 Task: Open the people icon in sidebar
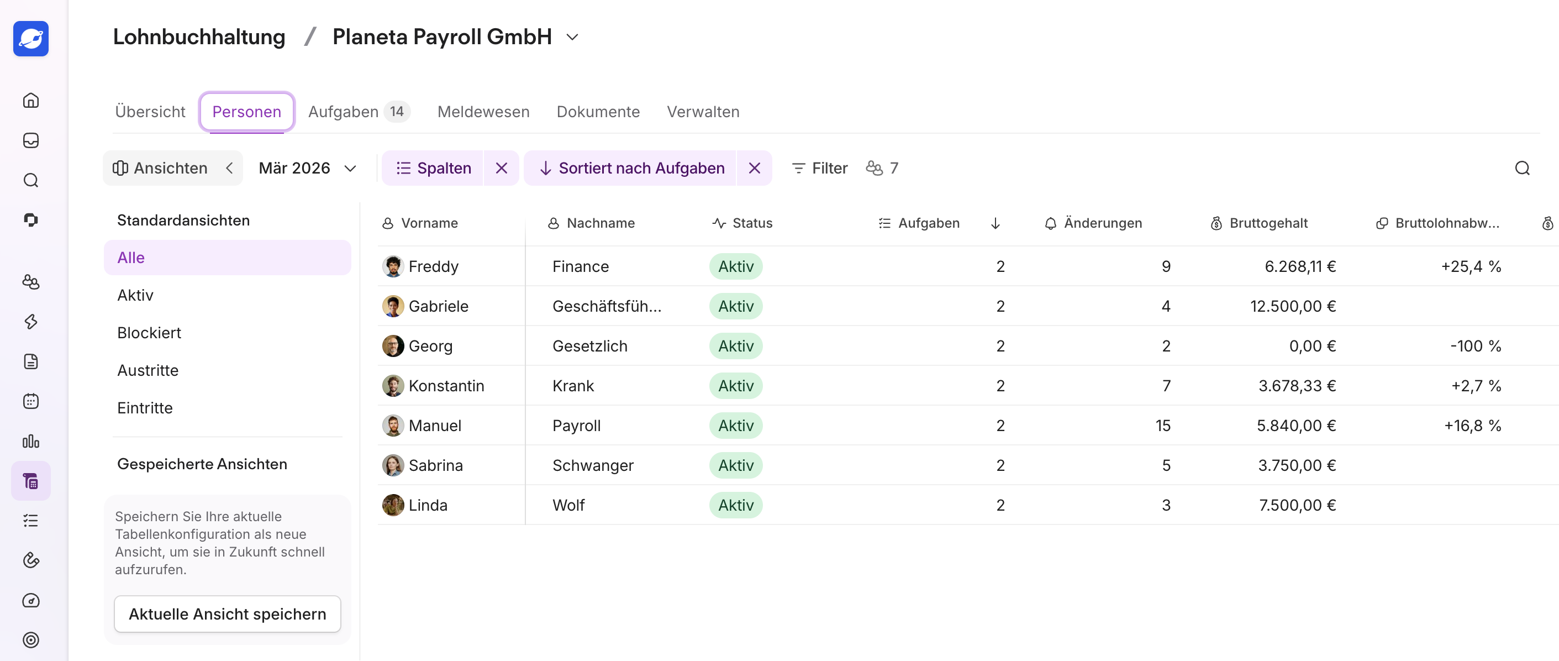click(x=31, y=281)
